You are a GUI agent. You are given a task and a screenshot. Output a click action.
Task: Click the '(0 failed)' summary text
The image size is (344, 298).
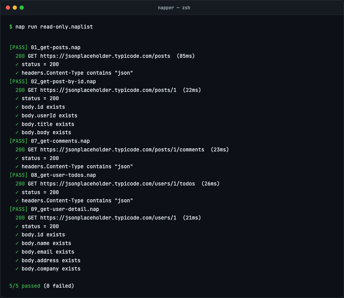coord(59,286)
